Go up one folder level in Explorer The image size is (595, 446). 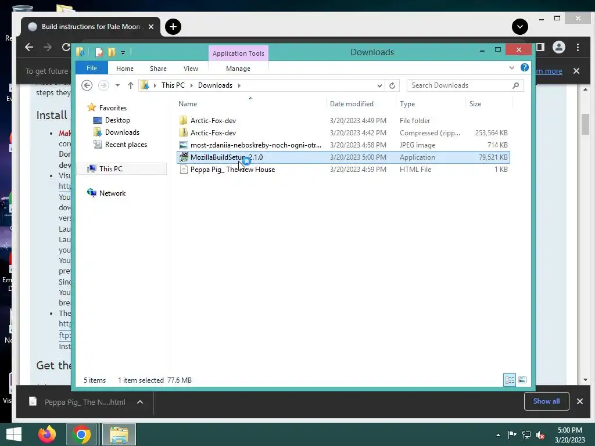click(131, 85)
